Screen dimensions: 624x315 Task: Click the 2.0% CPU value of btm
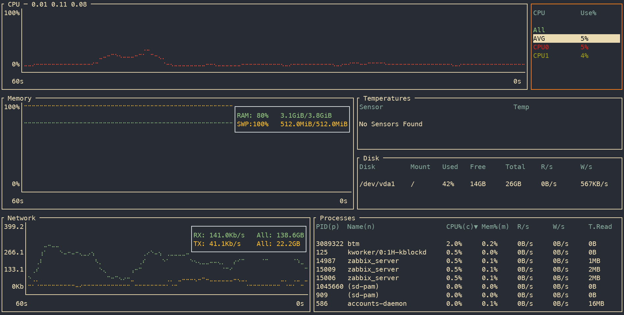tap(454, 244)
